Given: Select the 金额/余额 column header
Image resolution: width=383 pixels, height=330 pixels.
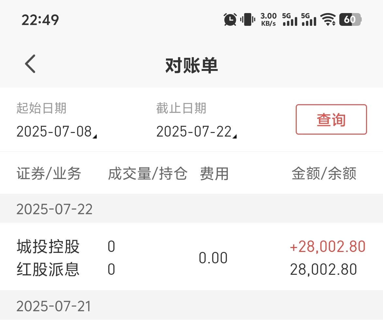Looking at the screenshot, I should coord(324,174).
